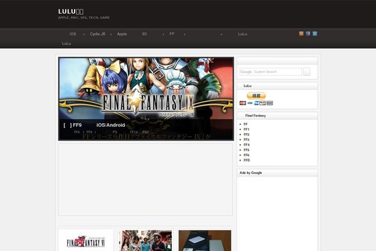The height and width of the screenshot is (251, 376).
Task: Open the FFD link in sidebar
Action: (x=246, y=160)
